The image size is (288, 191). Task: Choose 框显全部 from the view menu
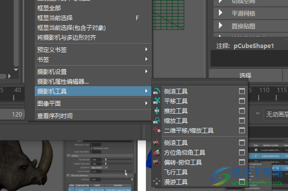point(93,8)
